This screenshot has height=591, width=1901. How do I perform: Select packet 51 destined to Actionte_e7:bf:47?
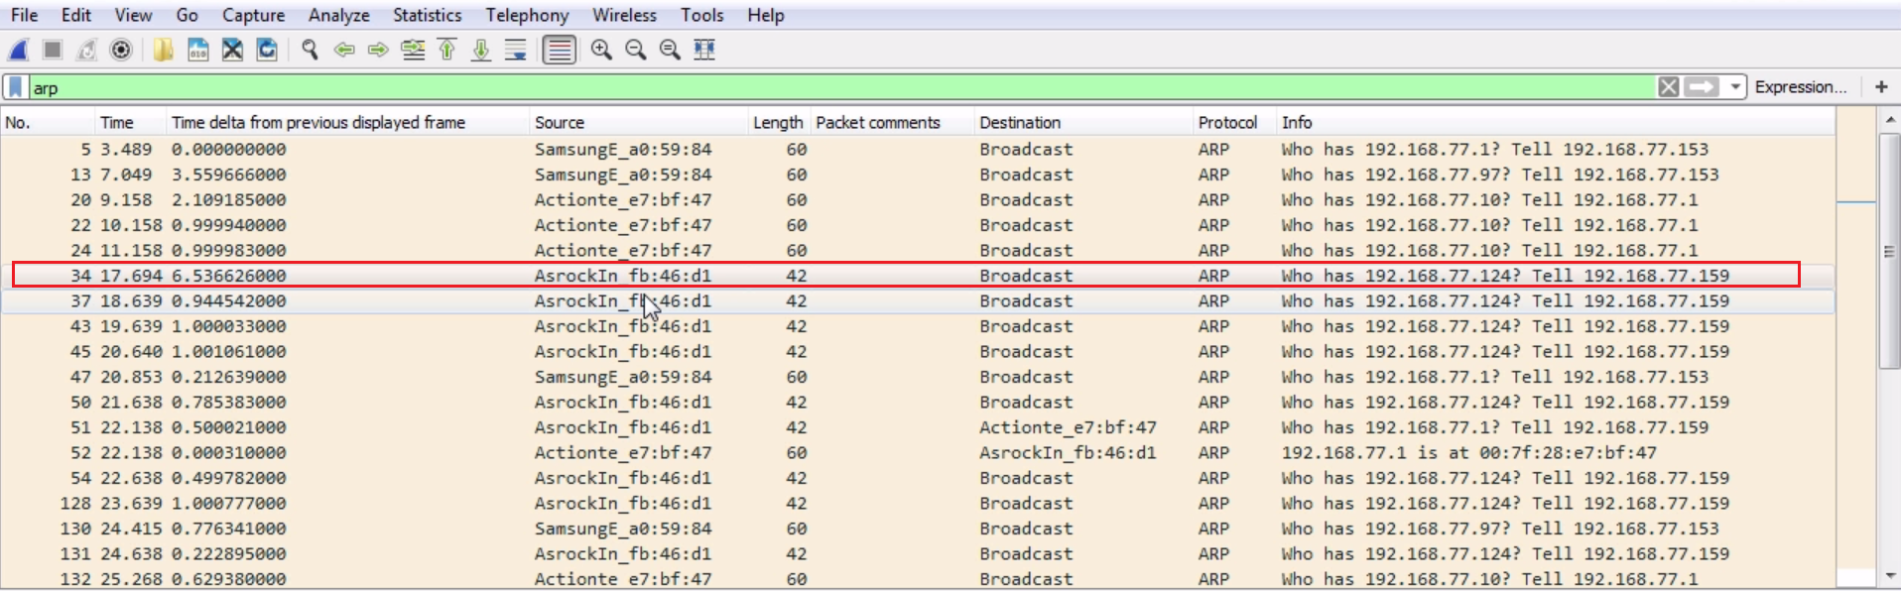(918, 427)
